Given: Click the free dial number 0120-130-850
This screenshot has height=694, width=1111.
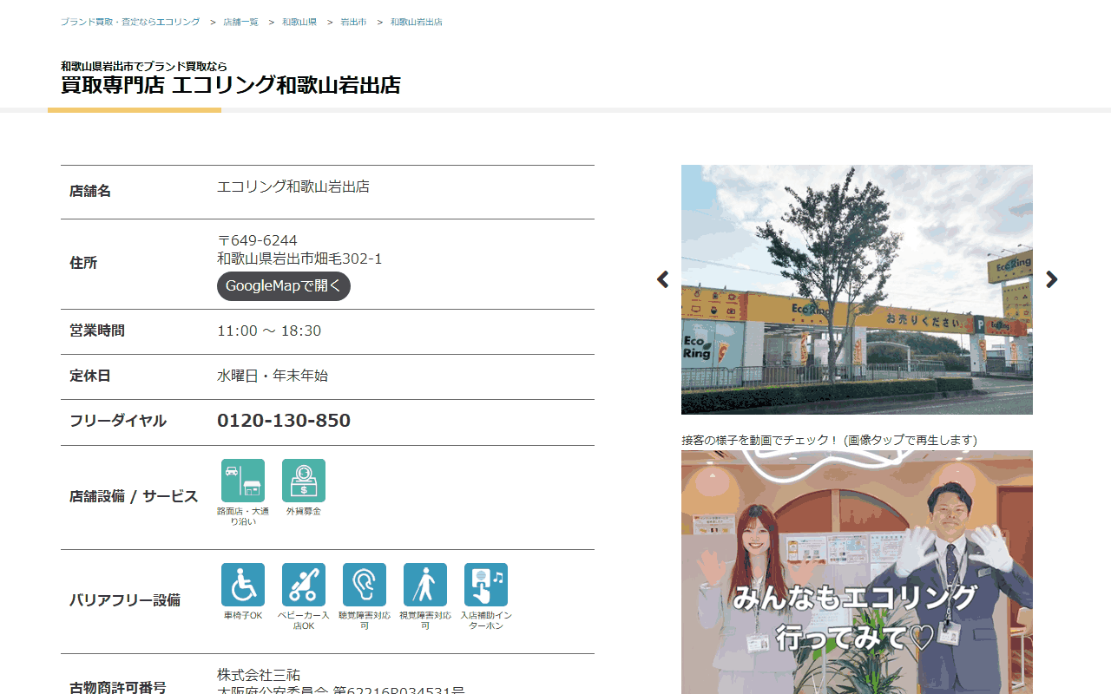Looking at the screenshot, I should 284,421.
